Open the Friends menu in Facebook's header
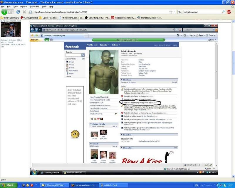 [105, 45]
